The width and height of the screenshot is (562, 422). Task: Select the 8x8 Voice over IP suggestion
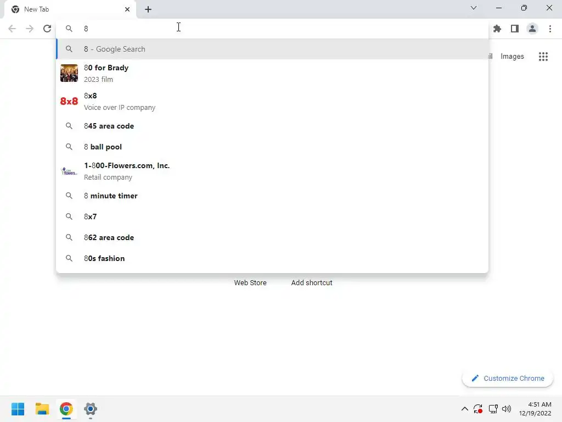272,101
